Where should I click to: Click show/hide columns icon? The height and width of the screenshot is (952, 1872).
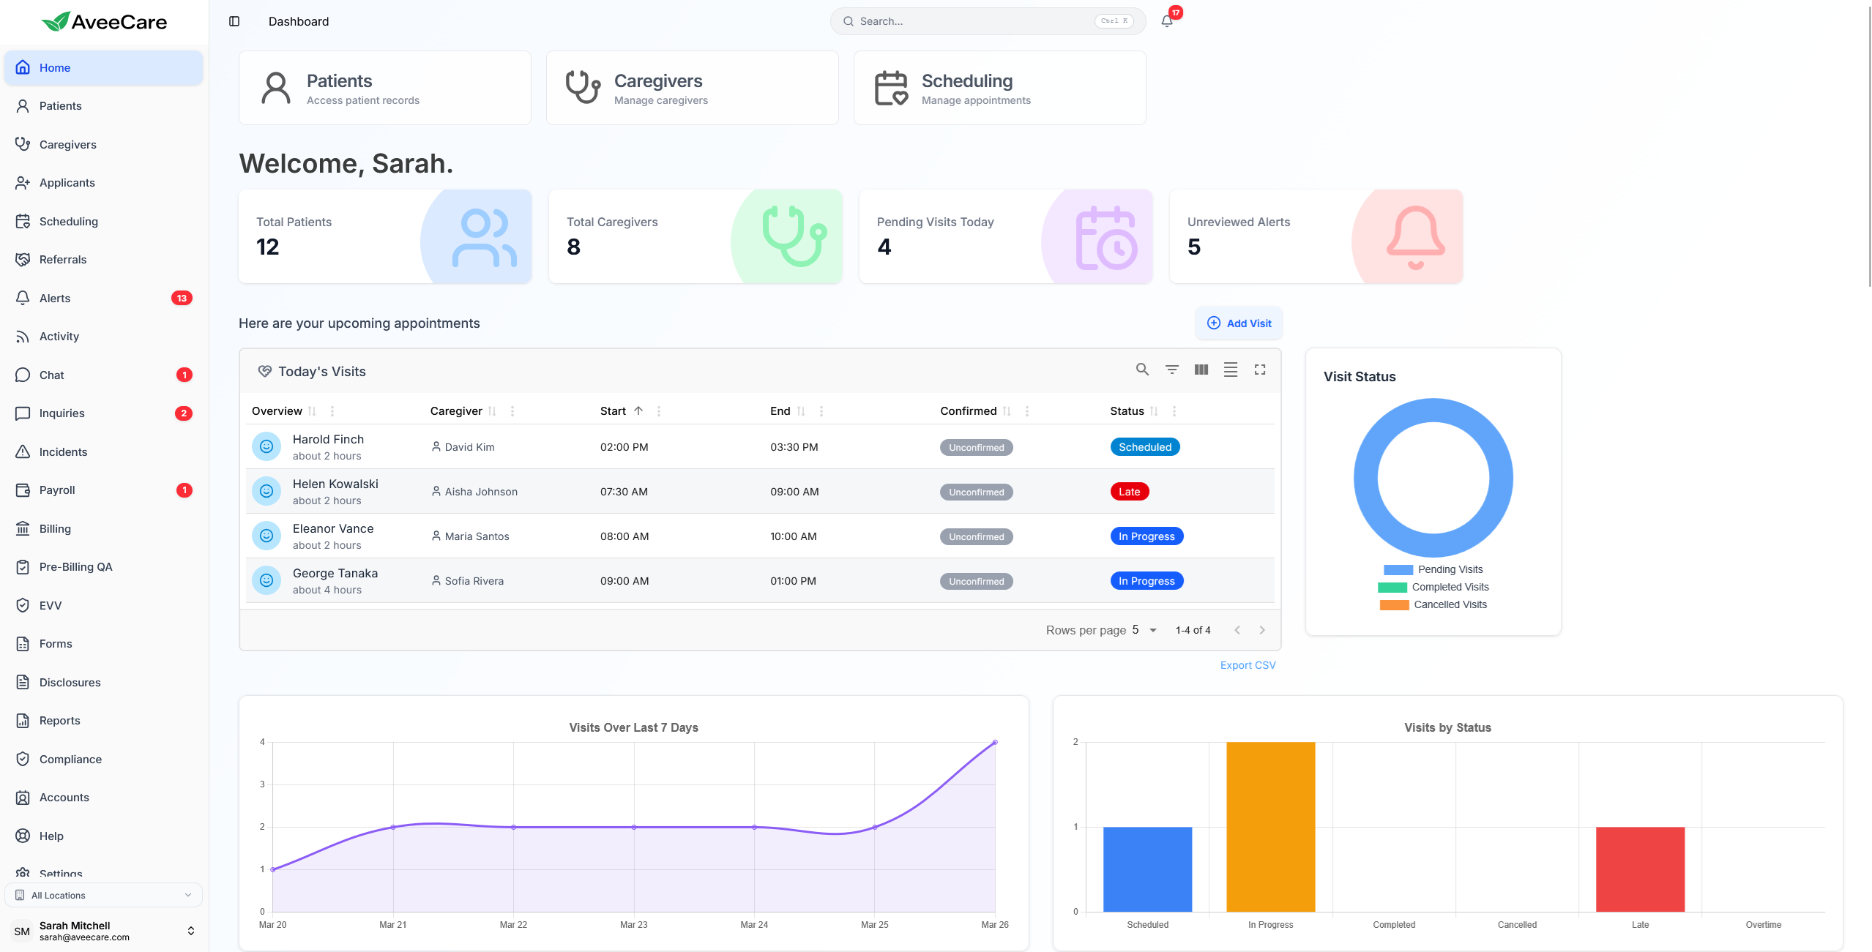[1201, 370]
